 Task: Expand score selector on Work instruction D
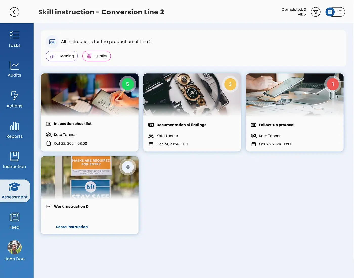(128, 167)
